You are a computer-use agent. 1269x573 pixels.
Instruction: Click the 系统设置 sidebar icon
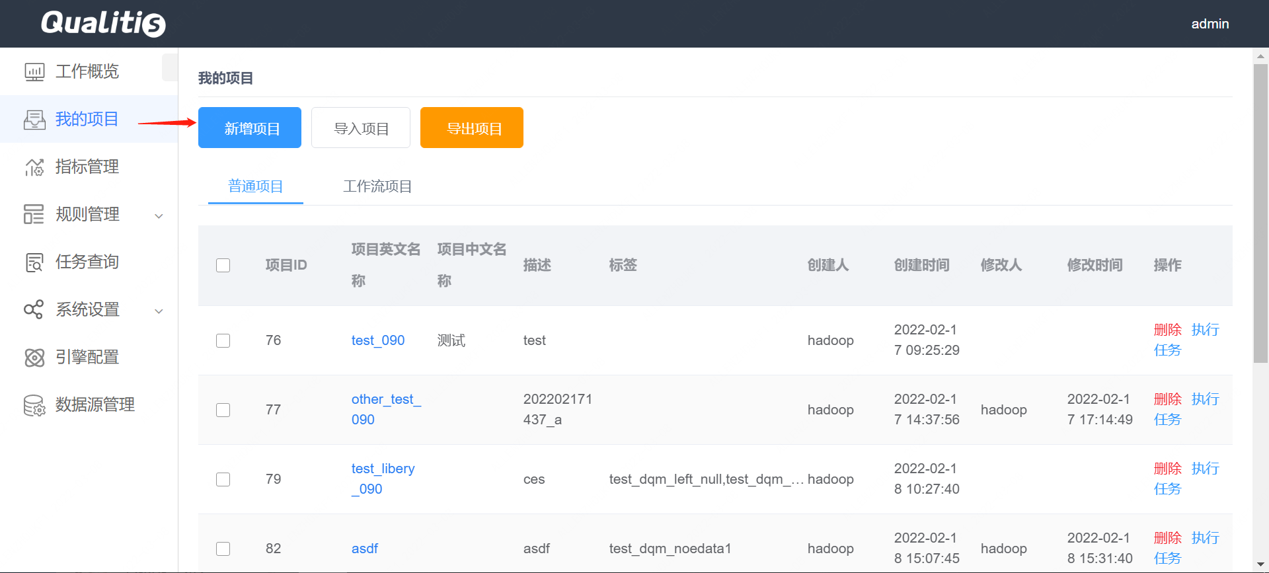(34, 309)
